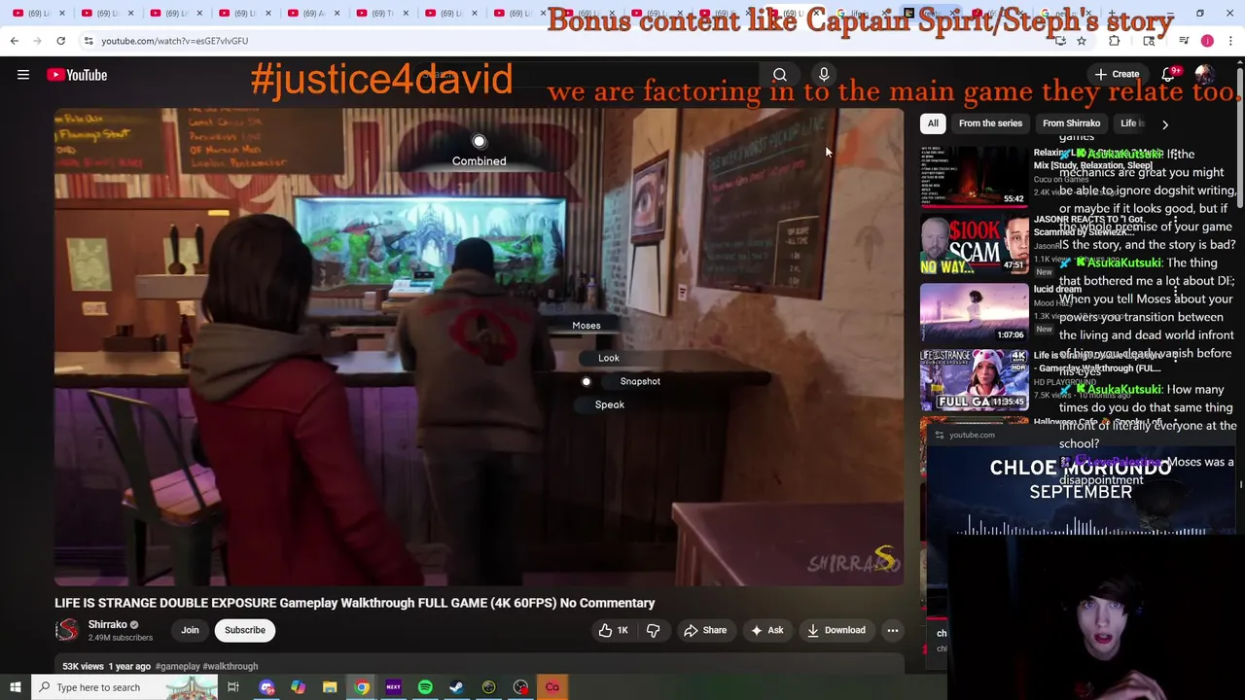Select the From the series chip
Screen dimensions: 1245x700
click(x=990, y=123)
